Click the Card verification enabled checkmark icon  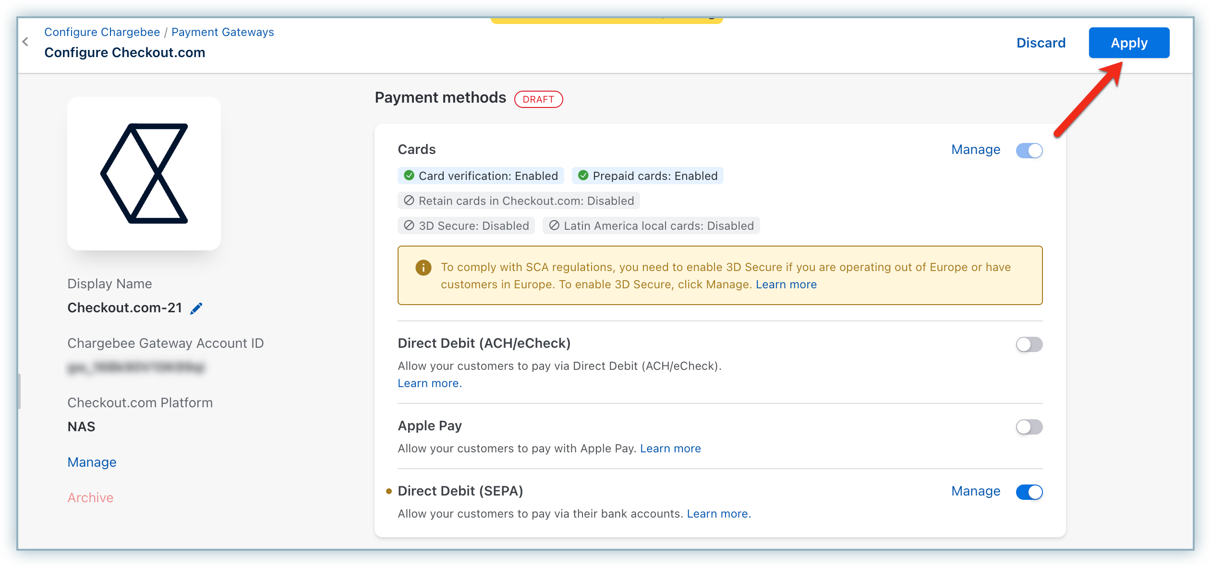click(x=409, y=176)
